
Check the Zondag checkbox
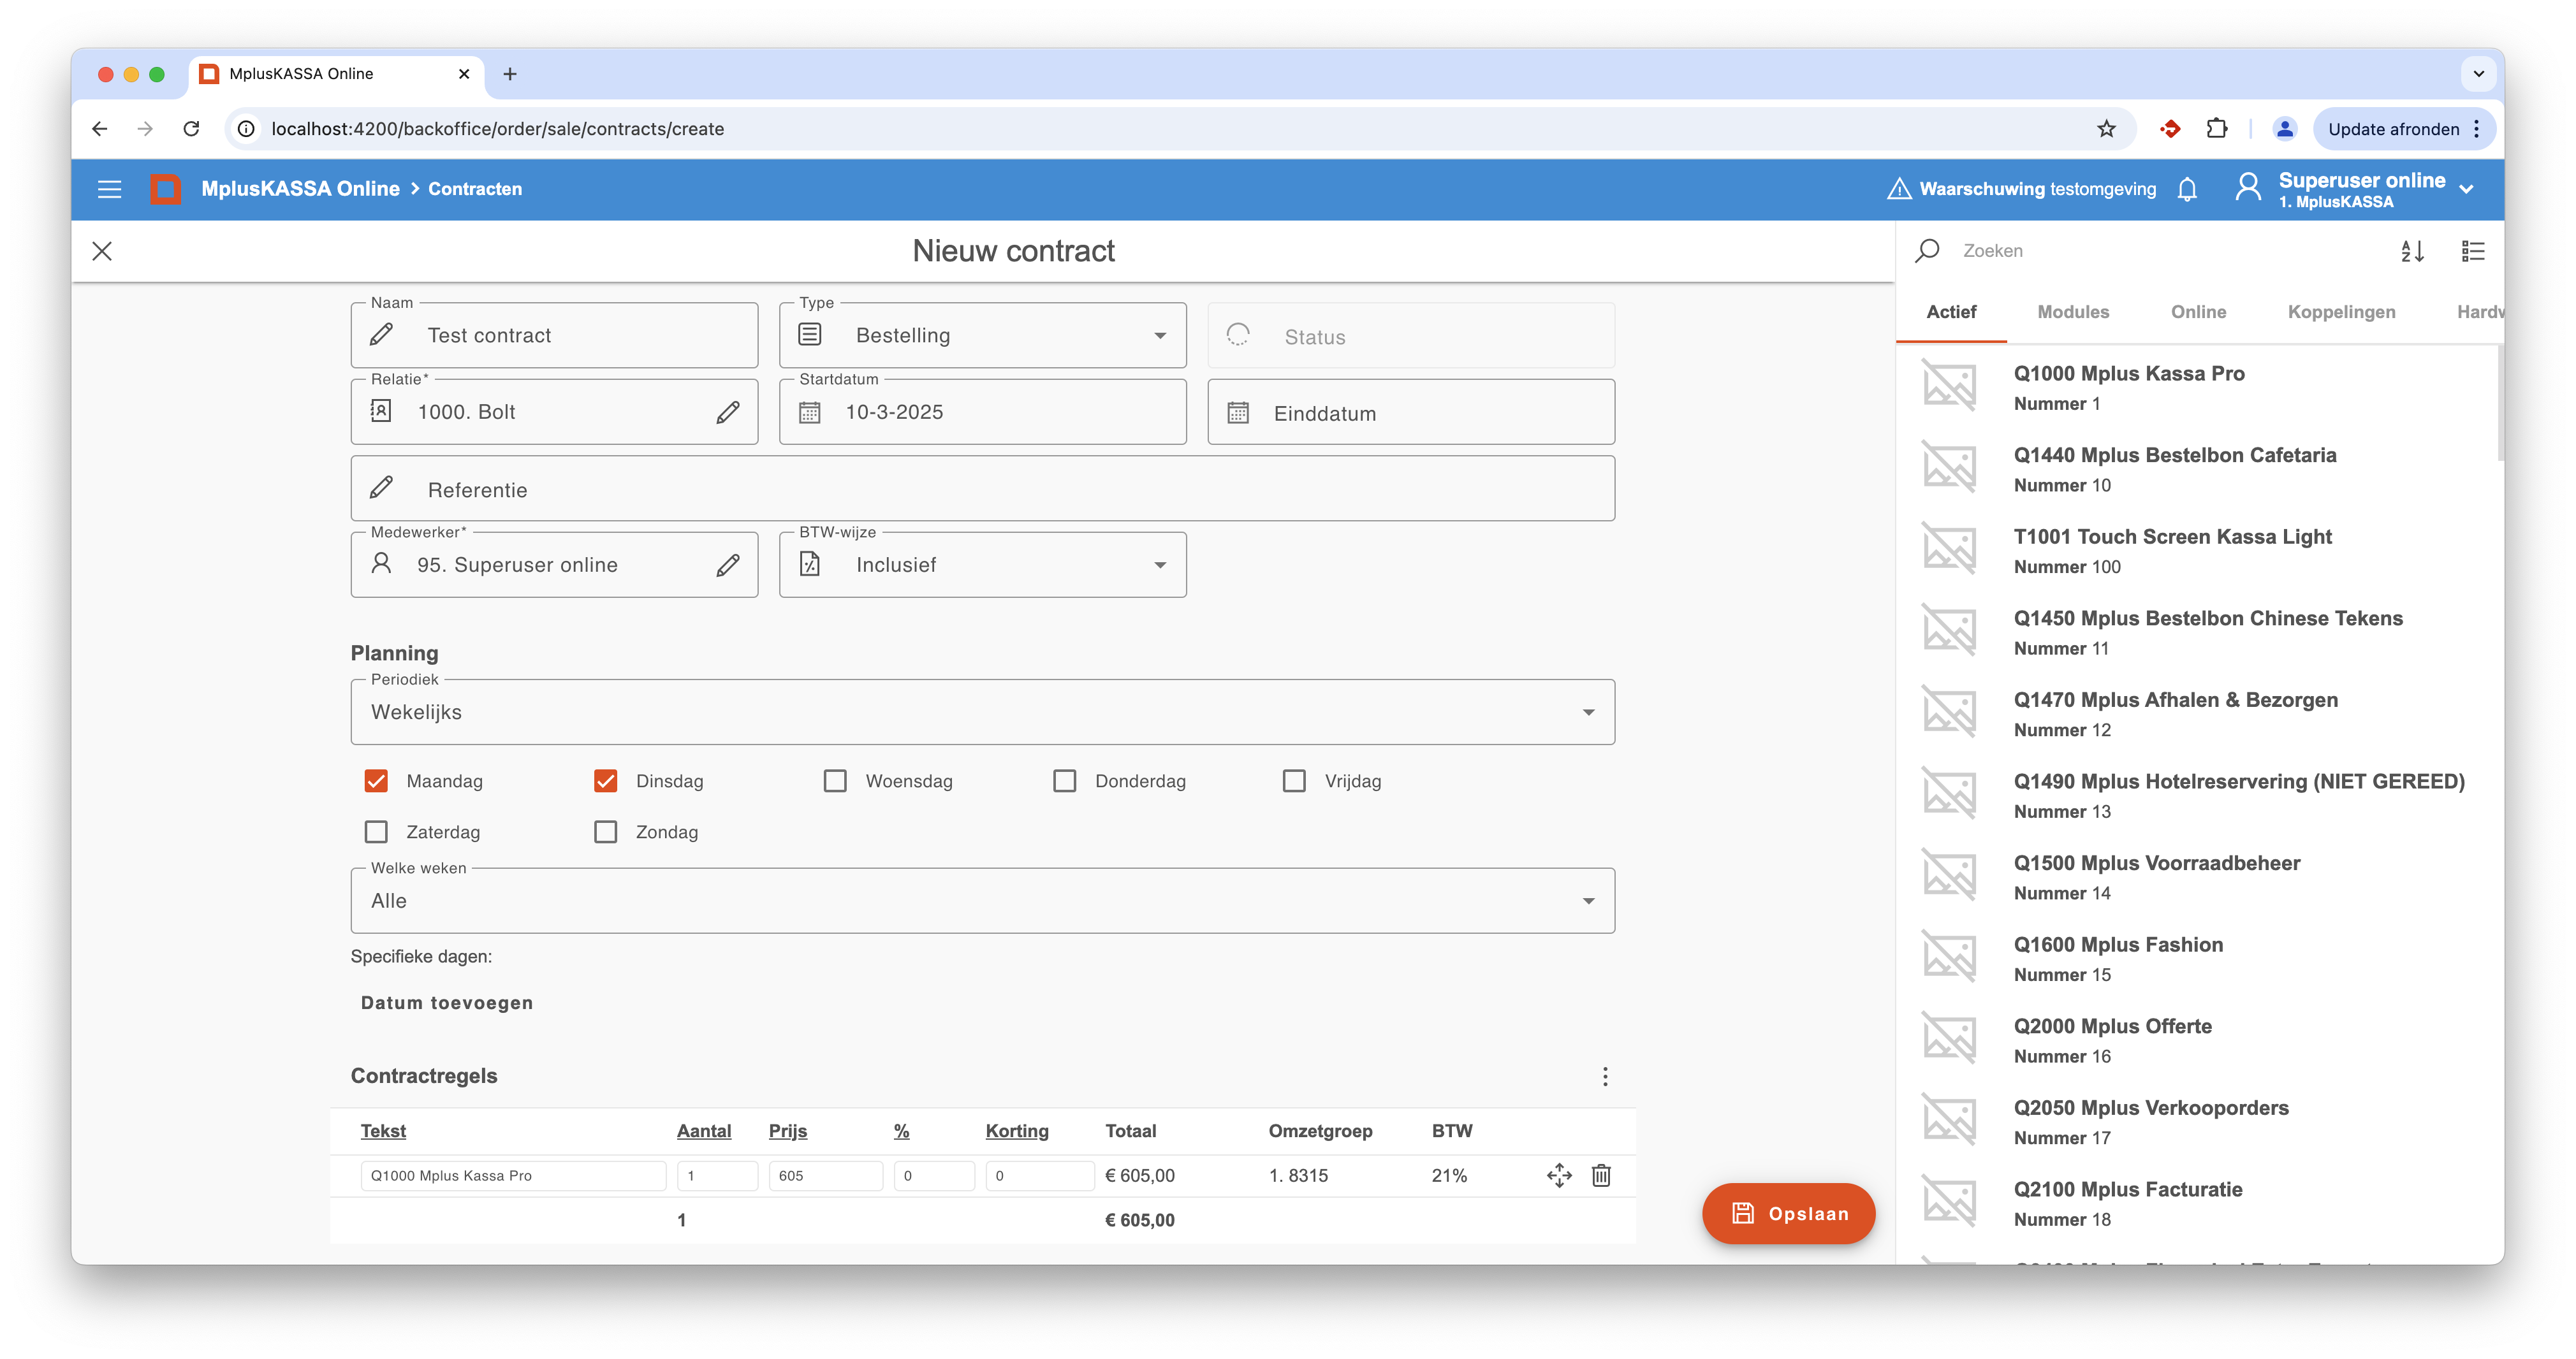605,832
